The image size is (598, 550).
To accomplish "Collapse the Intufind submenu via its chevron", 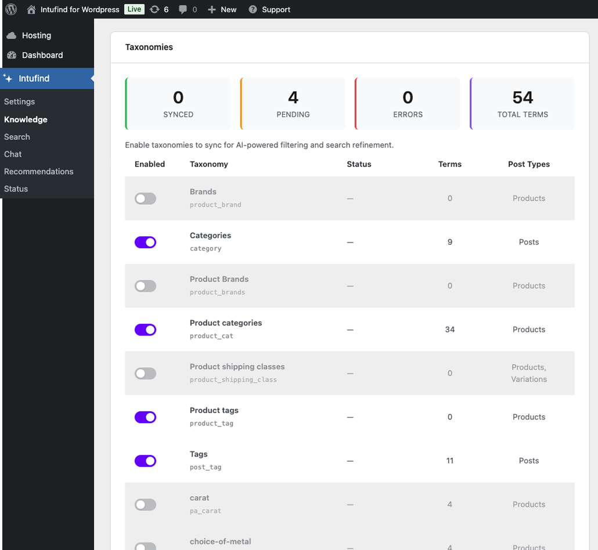I will tap(91, 78).
